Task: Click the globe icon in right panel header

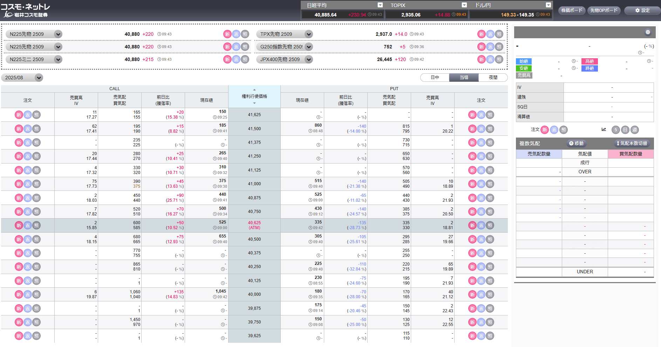Action: pos(648,32)
